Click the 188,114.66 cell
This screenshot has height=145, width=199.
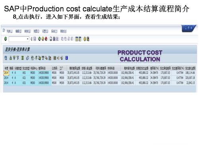point(190,73)
